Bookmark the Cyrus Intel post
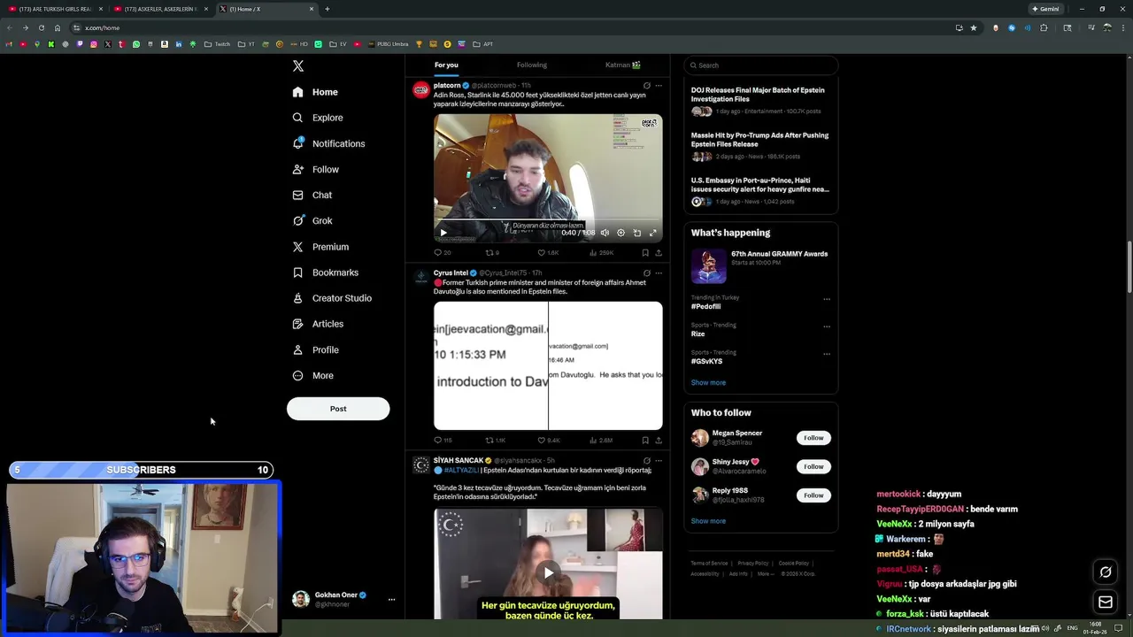Screen dimensions: 1133x637 [x=644, y=440]
